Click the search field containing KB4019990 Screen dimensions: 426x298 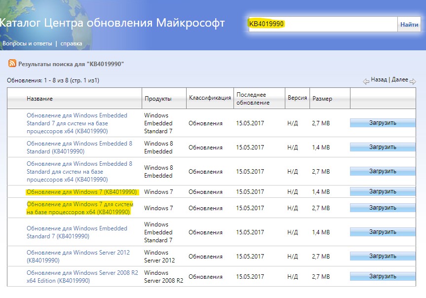pyautogui.click(x=323, y=24)
